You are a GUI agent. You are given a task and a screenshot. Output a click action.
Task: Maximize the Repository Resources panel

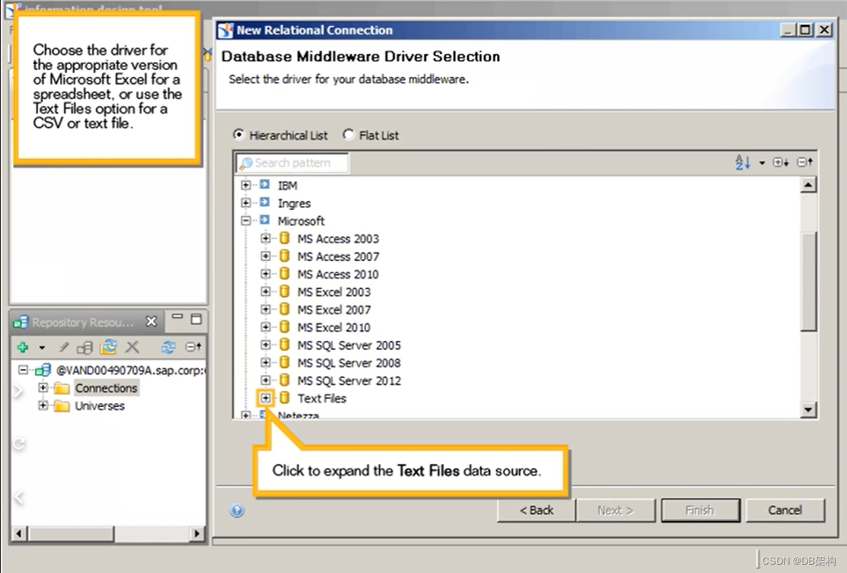pyautogui.click(x=196, y=319)
